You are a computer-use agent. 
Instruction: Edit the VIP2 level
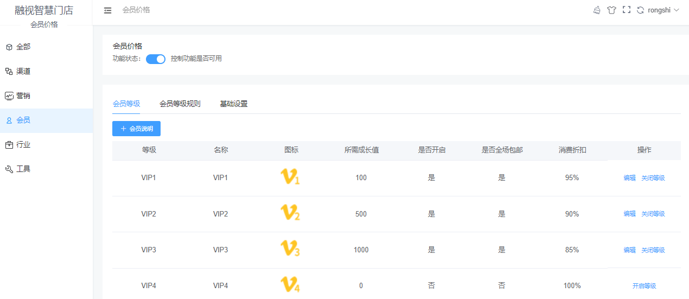[629, 214]
